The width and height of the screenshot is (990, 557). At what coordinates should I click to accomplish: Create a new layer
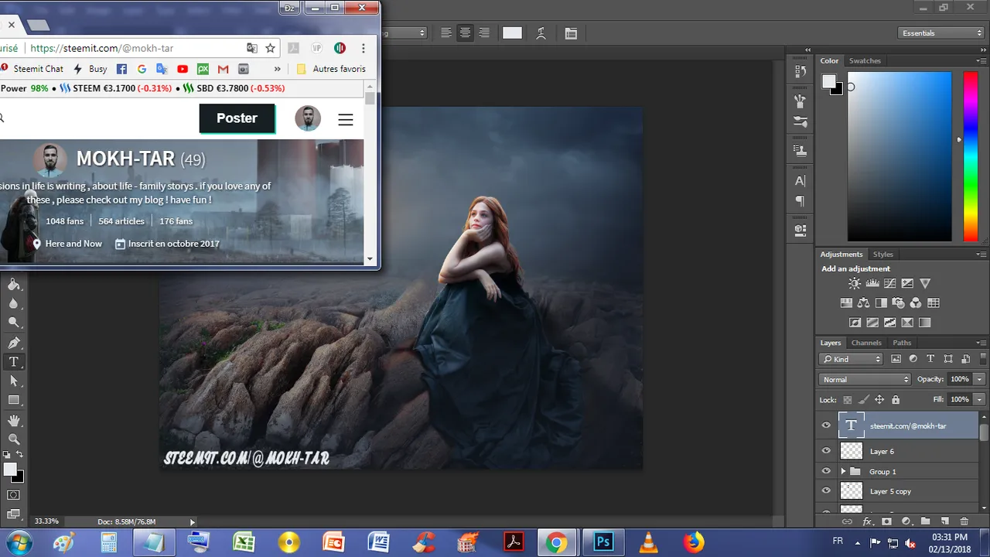[x=944, y=521]
